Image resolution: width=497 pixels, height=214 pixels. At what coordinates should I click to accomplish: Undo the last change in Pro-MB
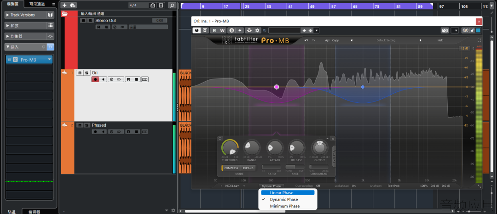(x=306, y=40)
